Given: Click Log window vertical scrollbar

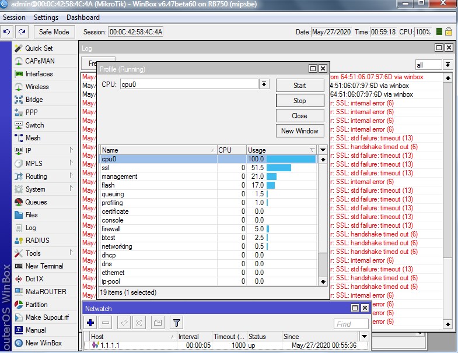Looking at the screenshot, I should 447,202.
